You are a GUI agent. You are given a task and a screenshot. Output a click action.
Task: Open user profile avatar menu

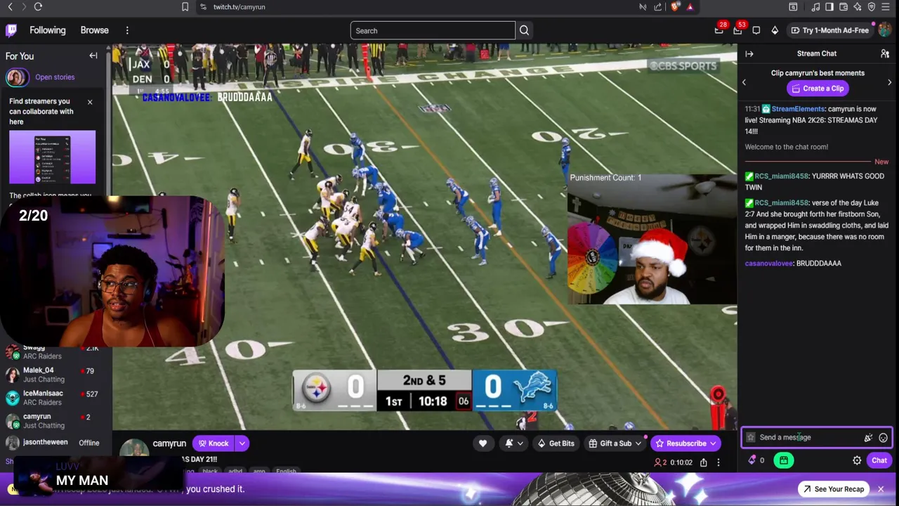tap(885, 30)
